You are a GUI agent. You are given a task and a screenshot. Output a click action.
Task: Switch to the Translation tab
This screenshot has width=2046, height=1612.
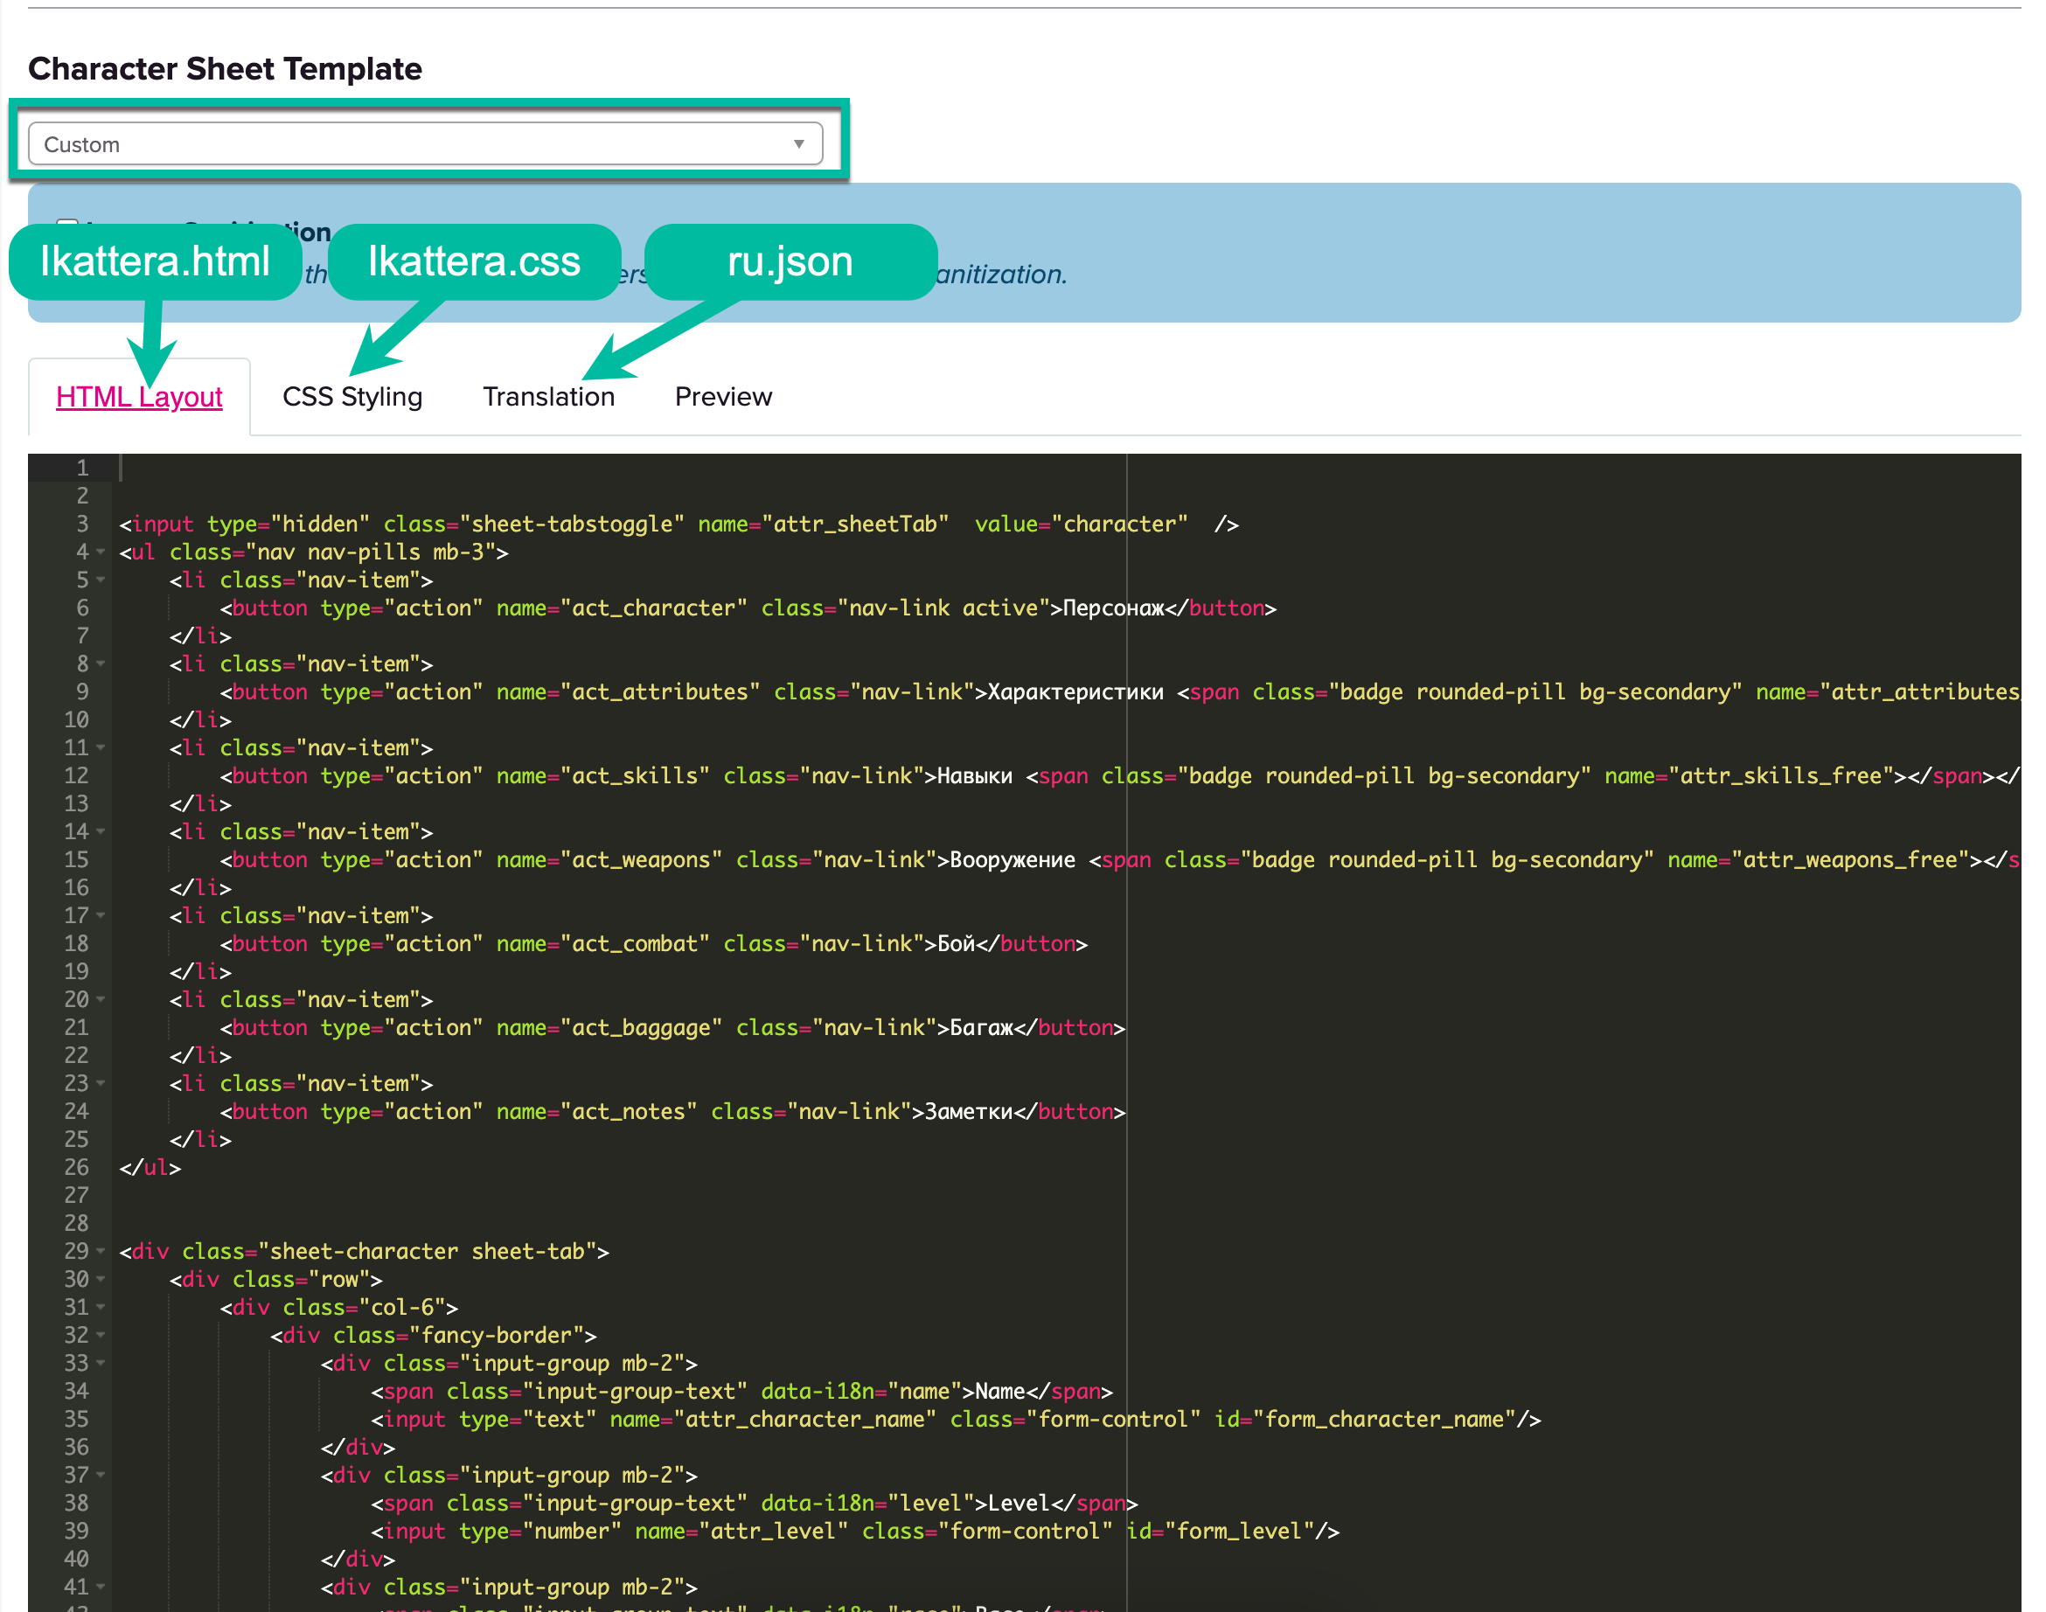(548, 396)
